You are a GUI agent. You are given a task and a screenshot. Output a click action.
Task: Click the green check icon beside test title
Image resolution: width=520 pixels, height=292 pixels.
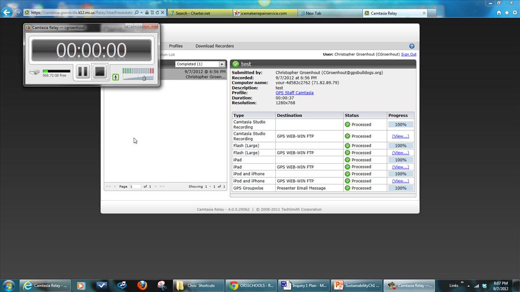[236, 64]
